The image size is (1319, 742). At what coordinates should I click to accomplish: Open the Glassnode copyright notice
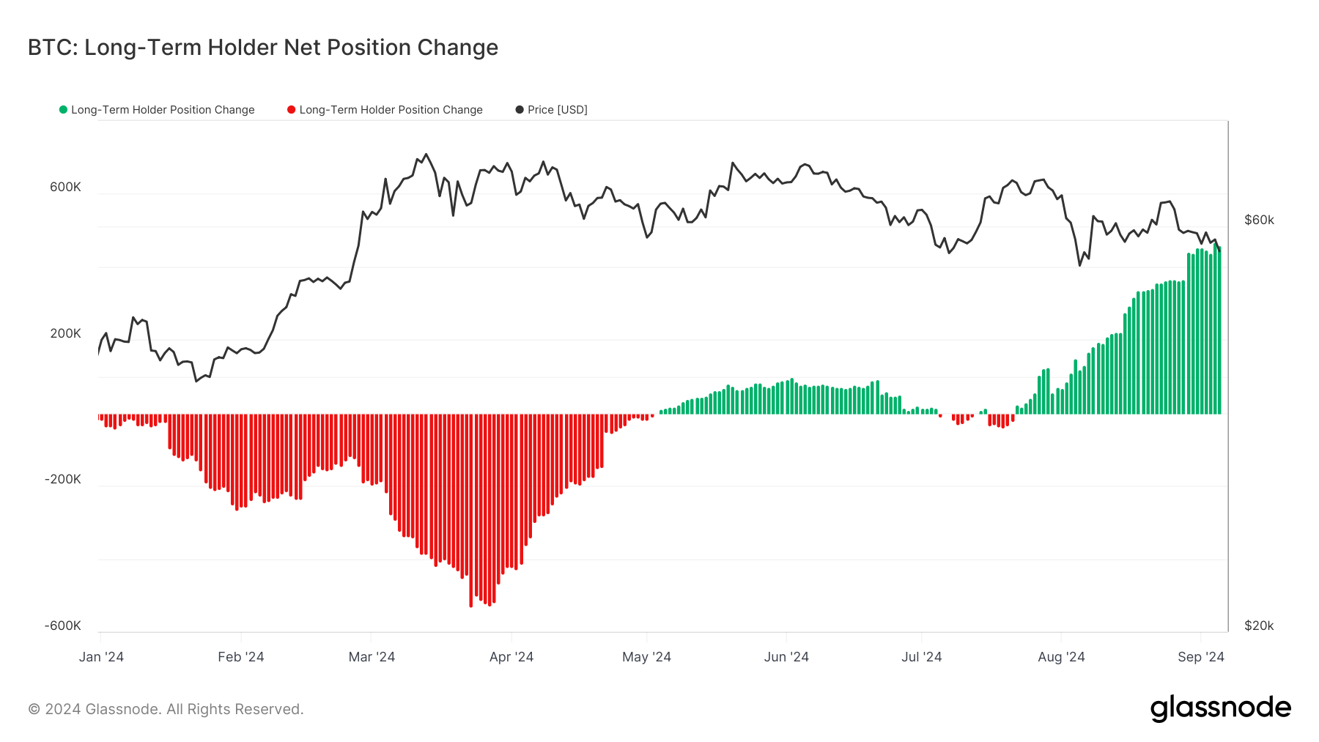coord(166,709)
